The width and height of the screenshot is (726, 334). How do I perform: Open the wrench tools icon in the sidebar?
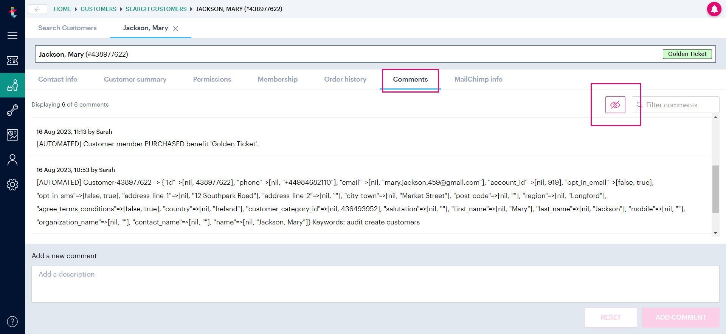[12, 110]
